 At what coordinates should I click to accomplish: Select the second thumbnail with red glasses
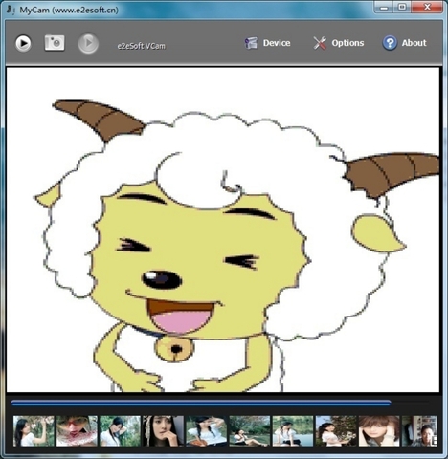click(x=77, y=430)
